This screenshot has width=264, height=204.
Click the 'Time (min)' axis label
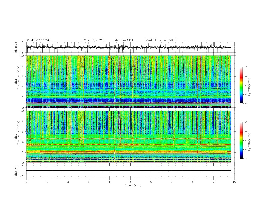133,185
